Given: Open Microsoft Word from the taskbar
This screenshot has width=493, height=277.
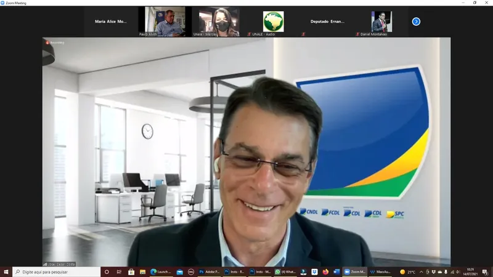Looking at the screenshot, I should tap(336, 272).
